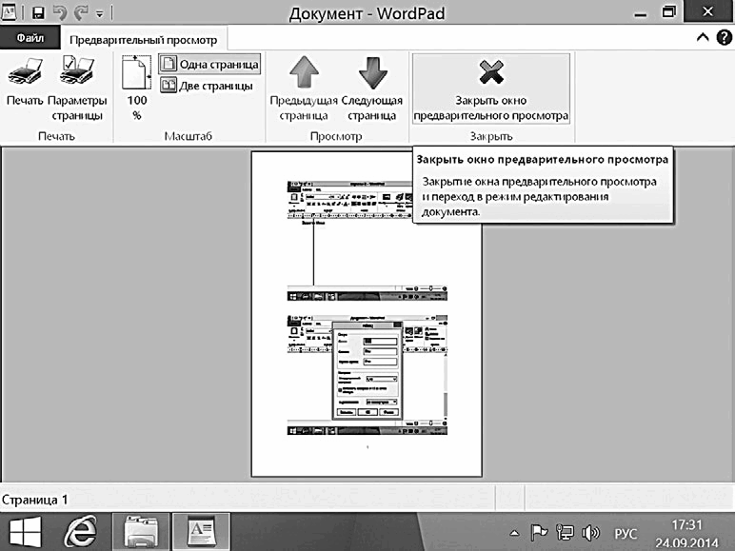Viewport: 735px width, 551px height.
Task: Close preview with Закрыть окно X icon
Action: pyautogui.click(x=490, y=71)
